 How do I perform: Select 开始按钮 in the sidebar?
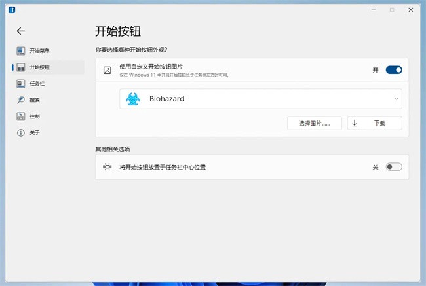coord(39,67)
